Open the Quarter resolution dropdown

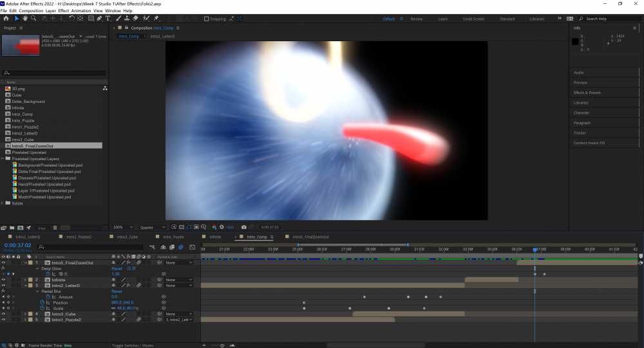pyautogui.click(x=153, y=227)
